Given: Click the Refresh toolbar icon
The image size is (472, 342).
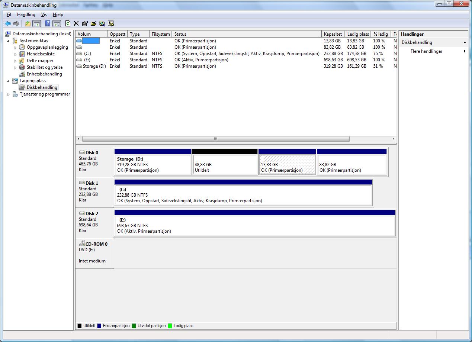Looking at the screenshot, I should (68, 23).
